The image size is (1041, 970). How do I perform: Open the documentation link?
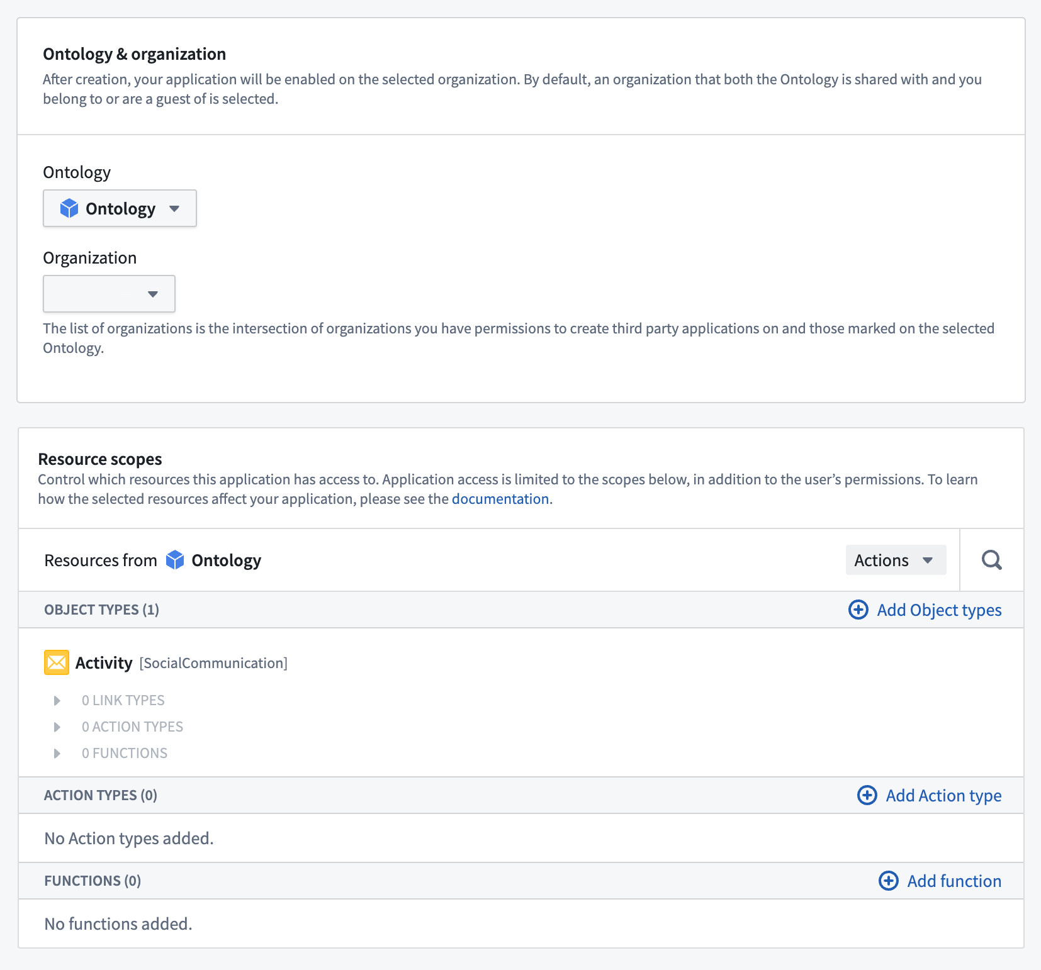[x=500, y=498]
